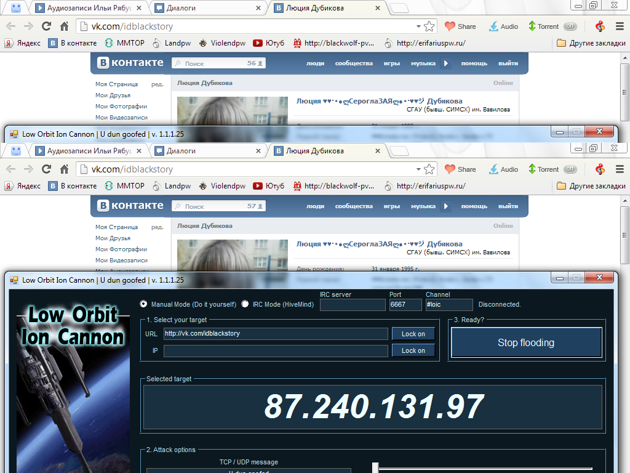Click the Torrent extension icon in upper Chrome window
Screen dimensions: 630x473
pos(532,26)
